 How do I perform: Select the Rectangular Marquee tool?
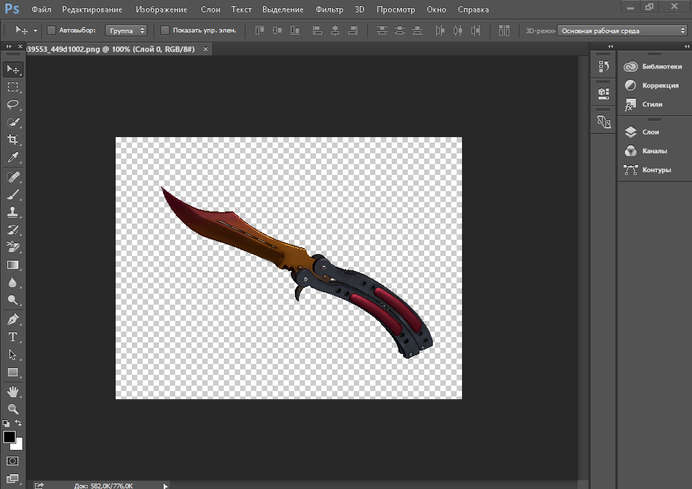coord(13,86)
